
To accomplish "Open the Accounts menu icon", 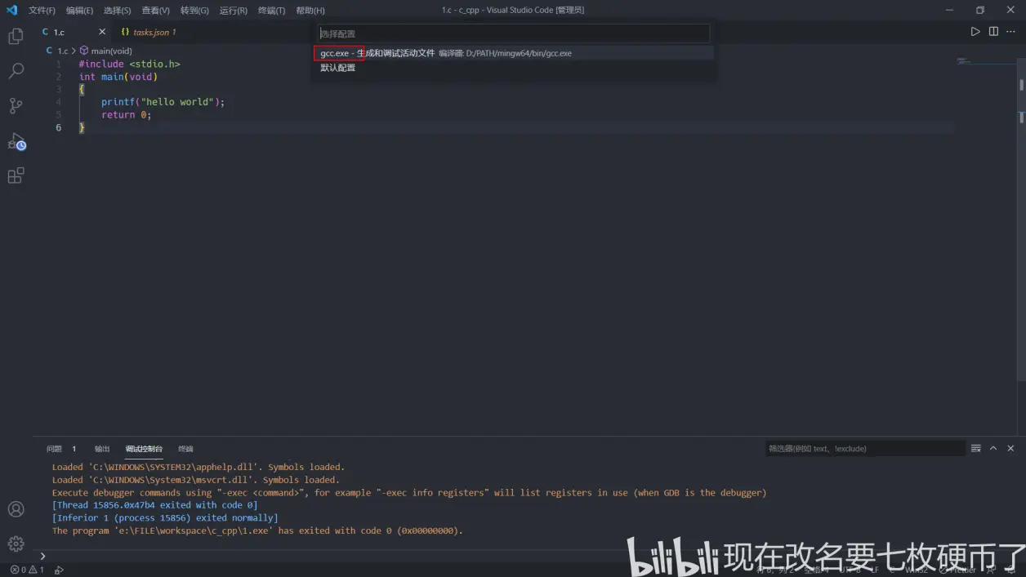I will point(16,509).
